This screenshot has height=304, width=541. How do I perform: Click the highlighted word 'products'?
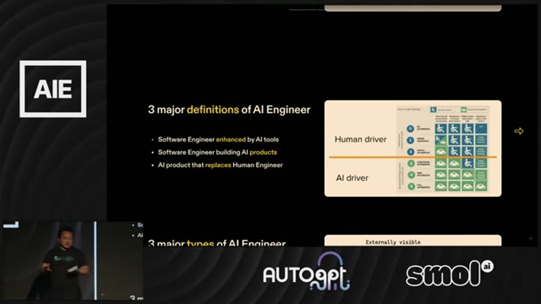tap(263, 153)
